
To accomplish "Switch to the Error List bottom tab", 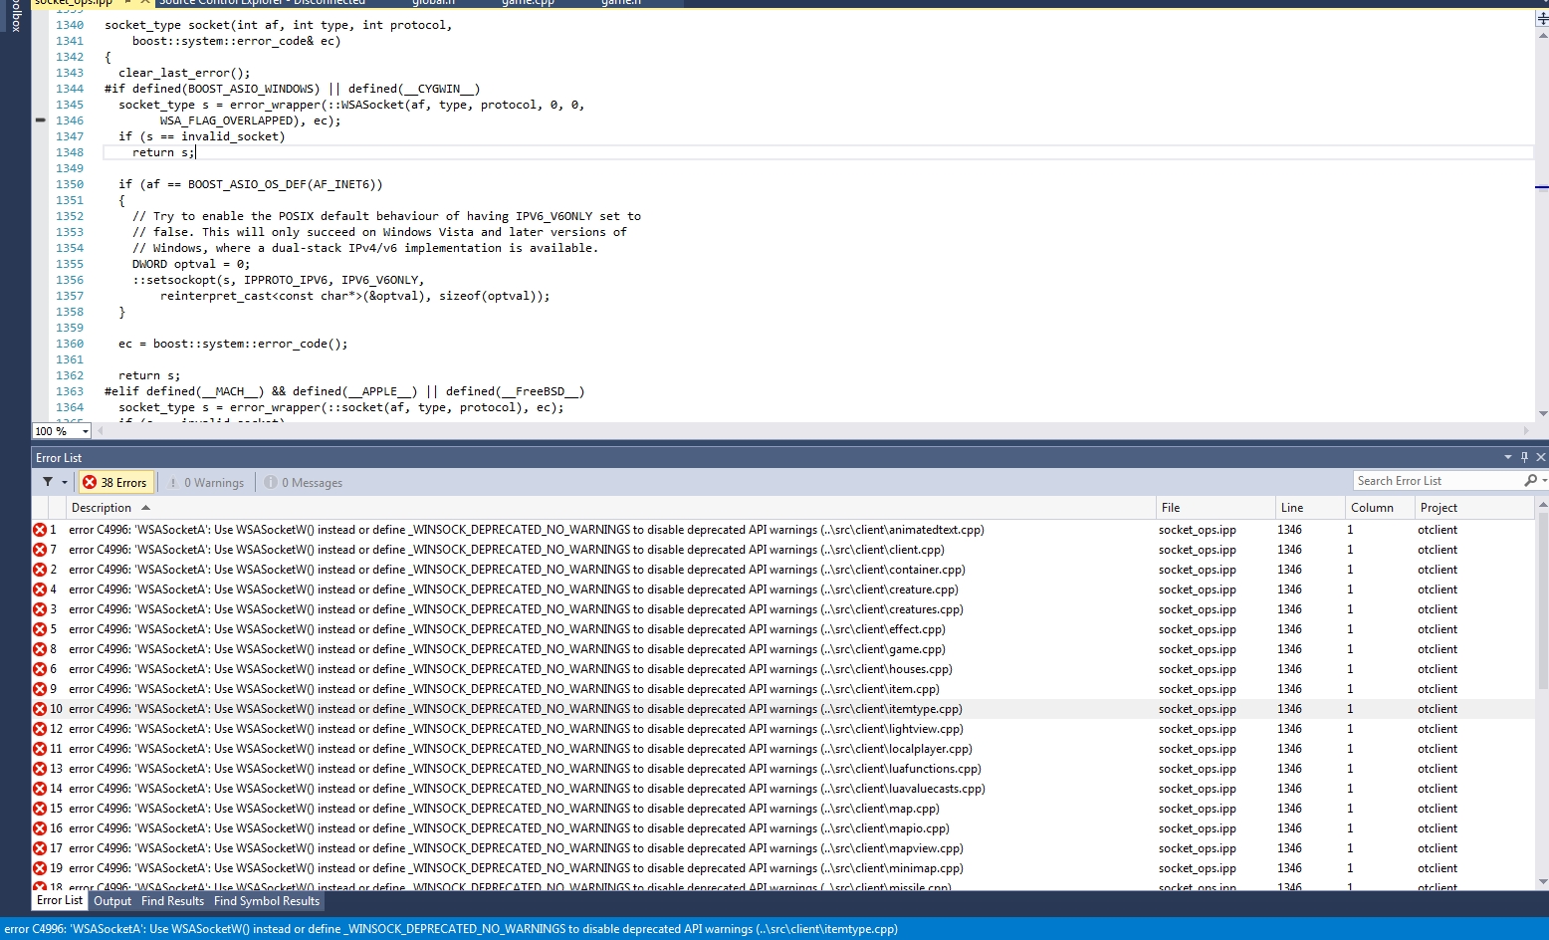I will [x=60, y=900].
